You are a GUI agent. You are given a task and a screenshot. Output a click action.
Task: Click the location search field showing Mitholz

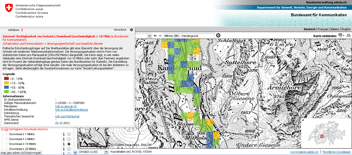pos(189,36)
